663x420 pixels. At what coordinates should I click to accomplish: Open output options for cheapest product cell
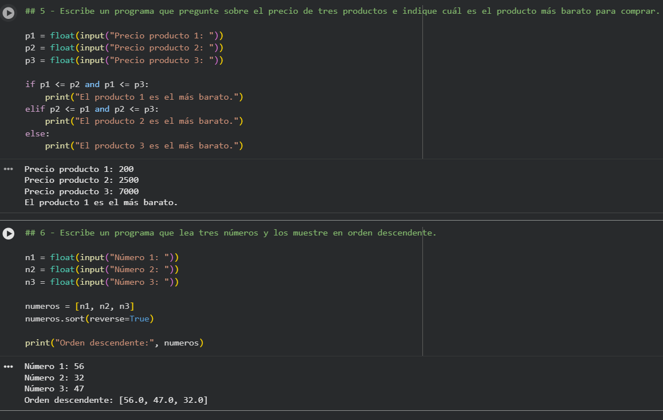click(8, 169)
